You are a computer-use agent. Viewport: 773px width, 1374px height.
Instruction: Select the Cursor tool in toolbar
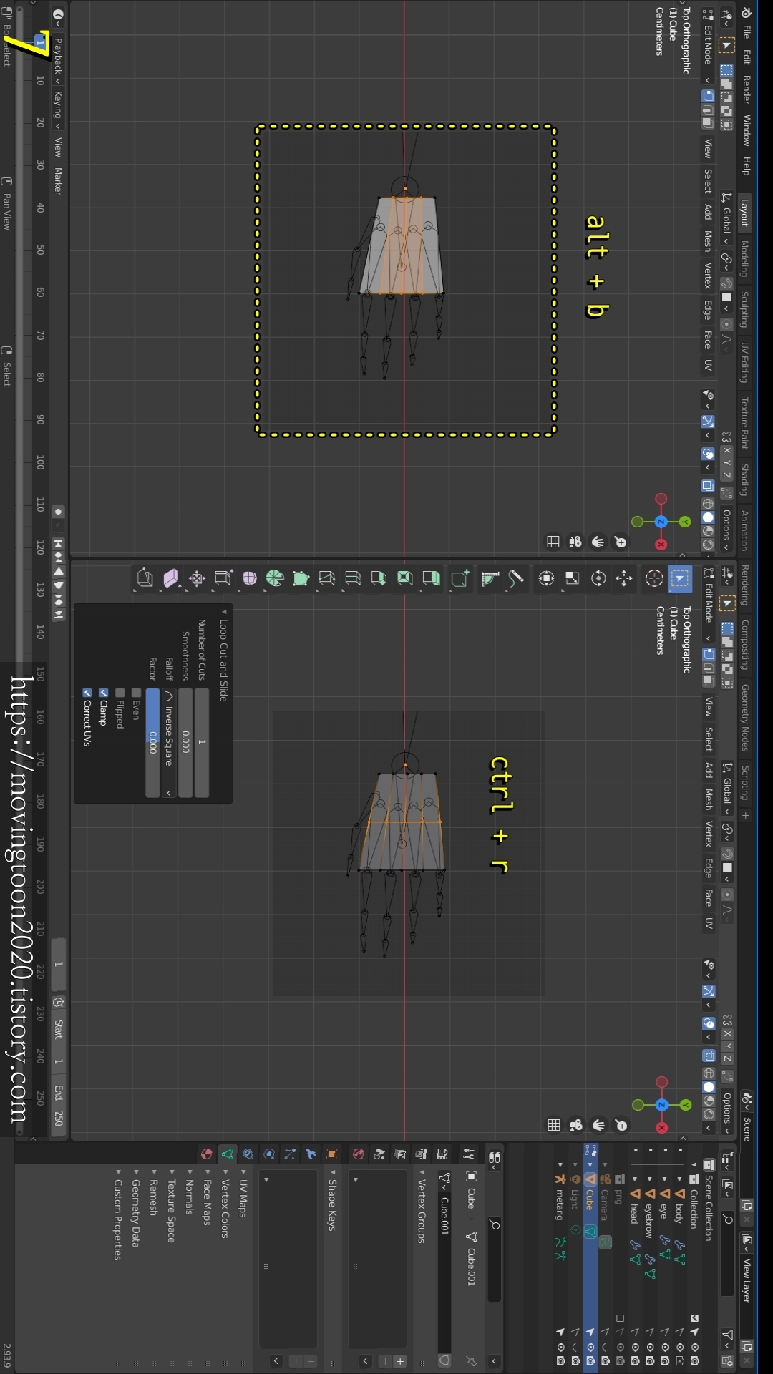(653, 579)
